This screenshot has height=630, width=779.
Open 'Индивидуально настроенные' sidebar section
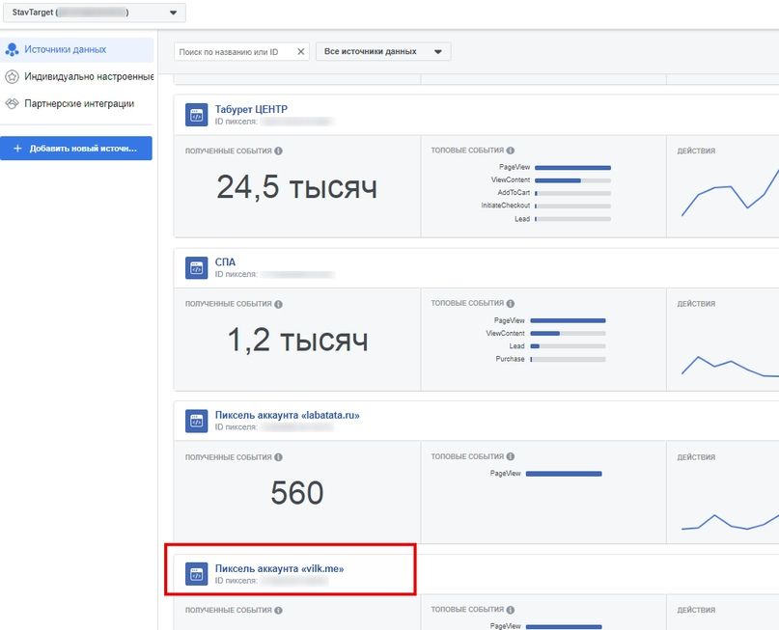(77, 76)
